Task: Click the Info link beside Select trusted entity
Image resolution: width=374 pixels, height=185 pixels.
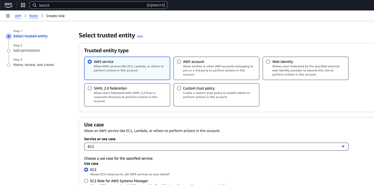Action: [140, 36]
